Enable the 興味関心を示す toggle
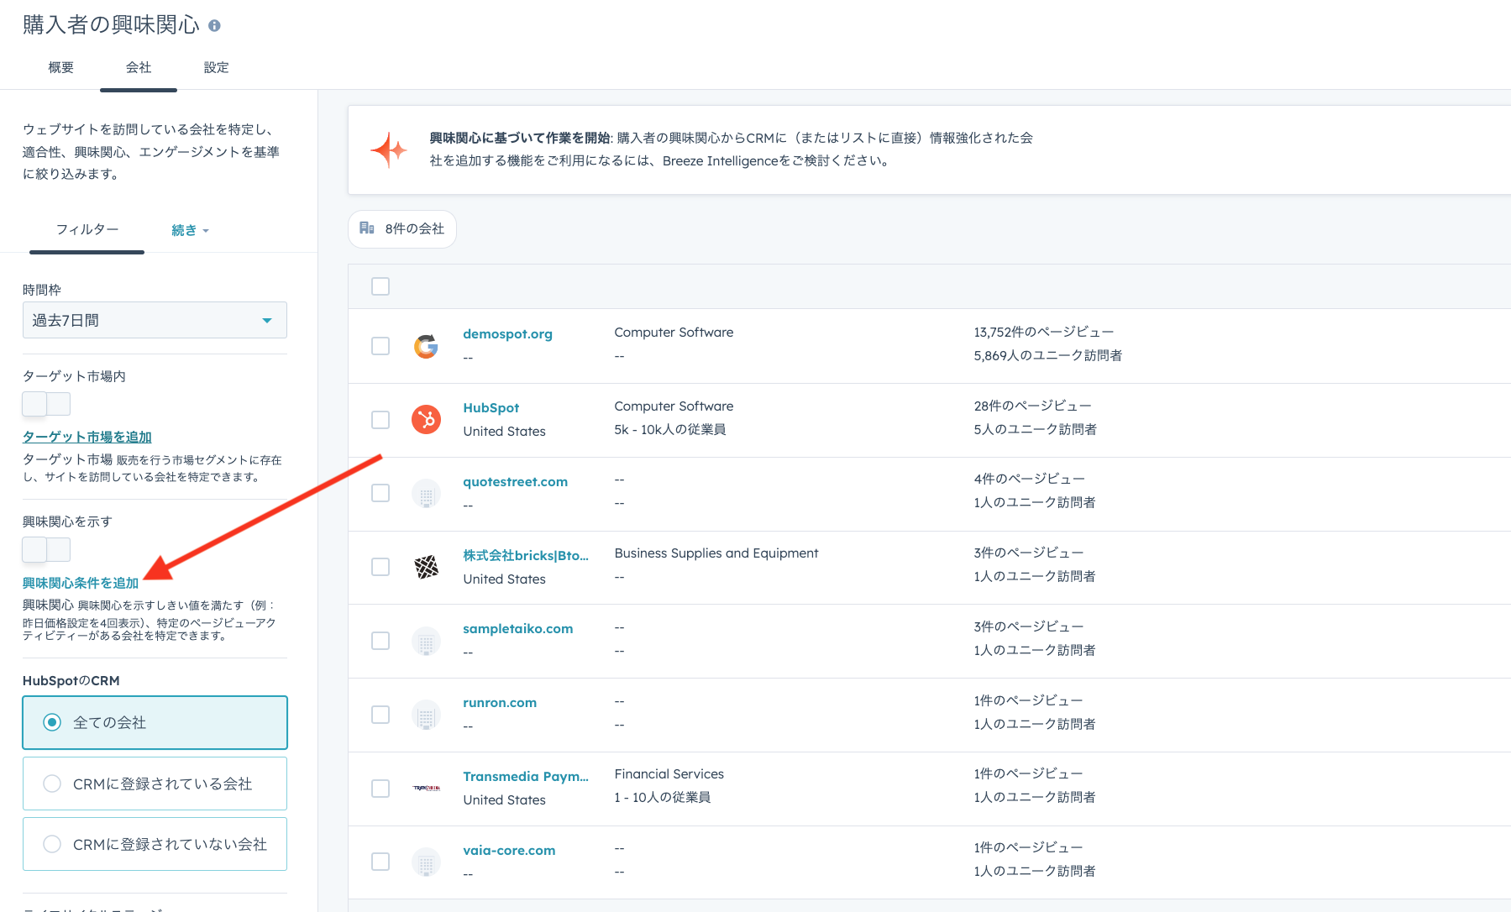 pyautogui.click(x=46, y=549)
